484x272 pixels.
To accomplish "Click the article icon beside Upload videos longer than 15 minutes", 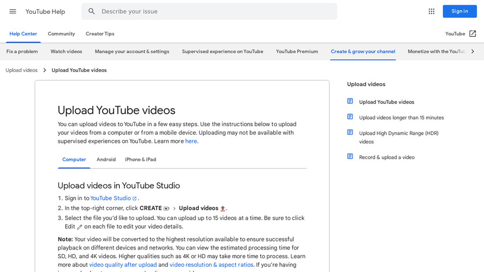I will 350,117.
